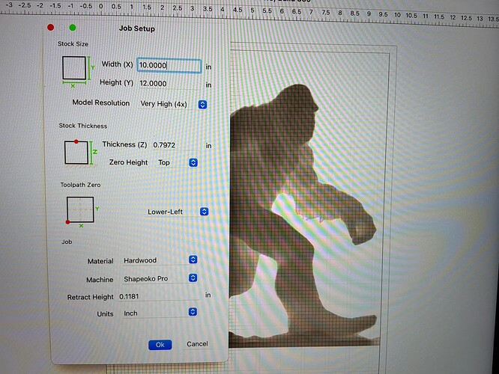Open the Material Hardwood dropdown
This screenshot has height=374, width=499.
point(160,260)
